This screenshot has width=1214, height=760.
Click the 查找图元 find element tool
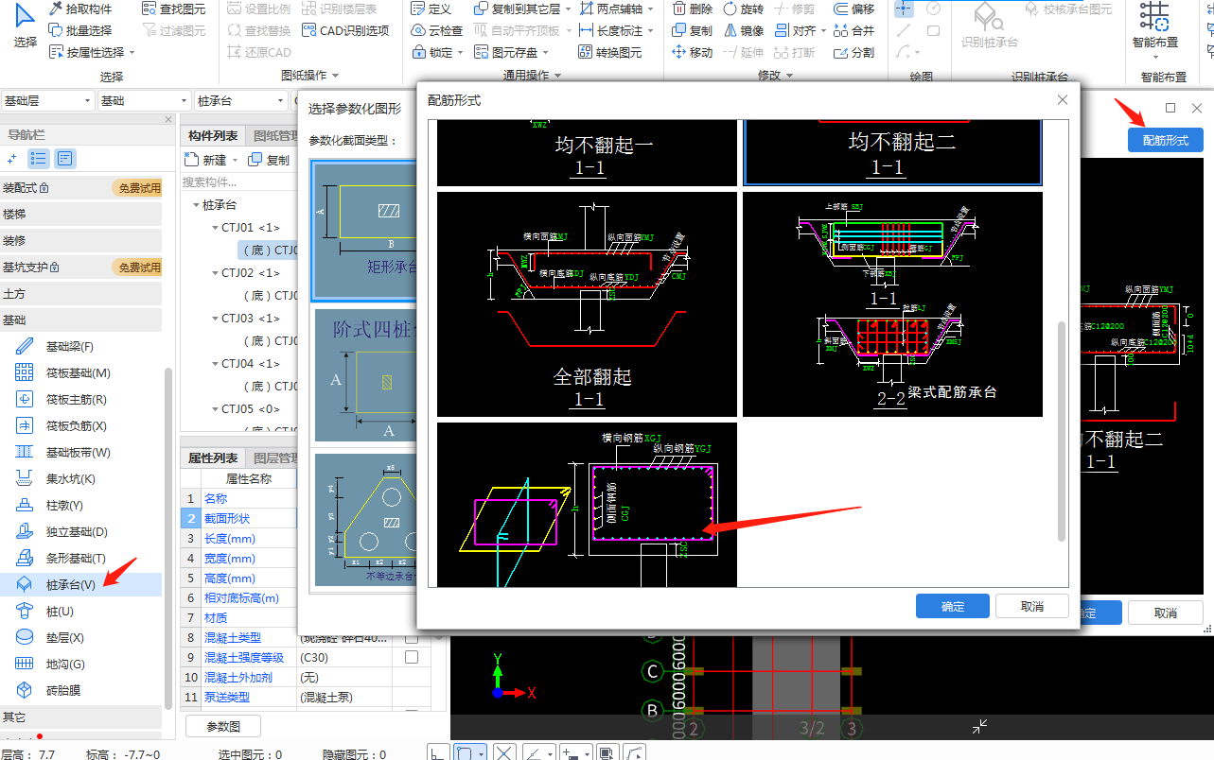pos(173,9)
